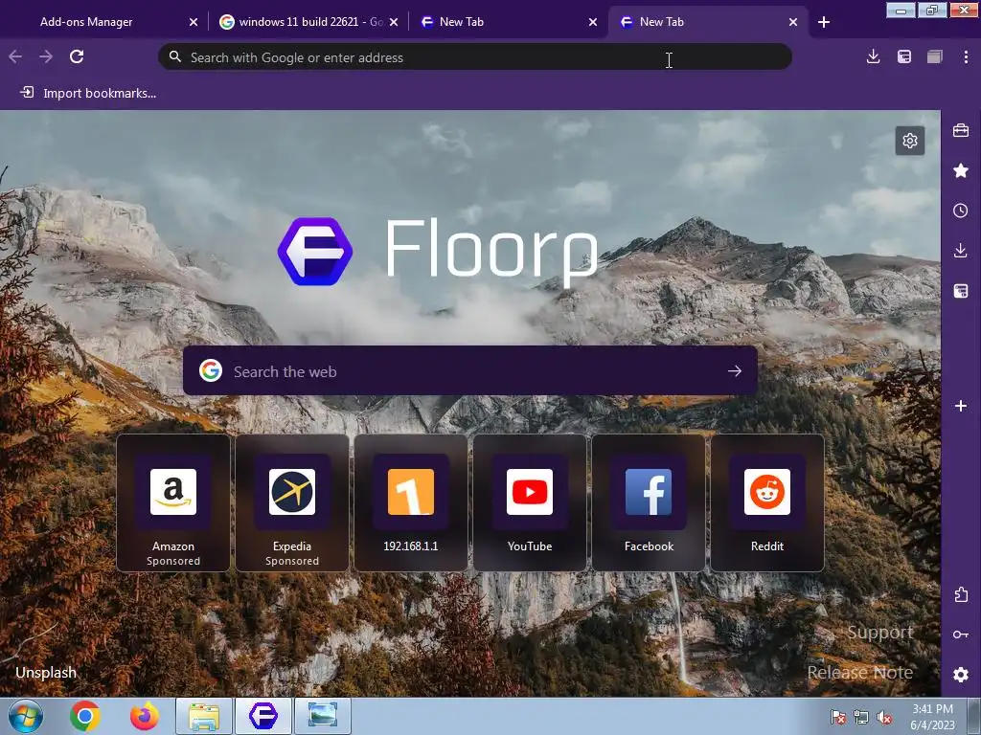Open File Explorer from the taskbar

204,716
